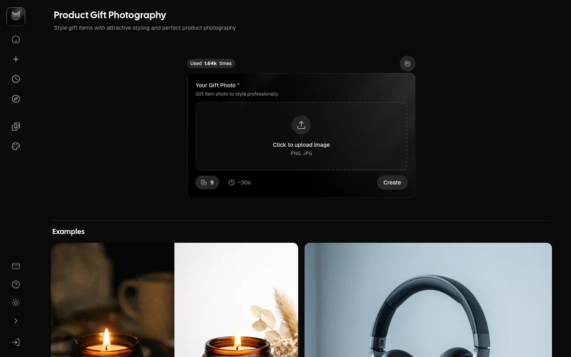Viewport: 571px width, 357px height.
Task: Click the share icon above the form
Action: [407, 63]
